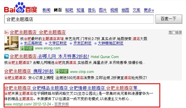The image size is (186, 108).
Task: Focus the search box containing 合肥主题酒店
Action: click(x=79, y=19)
